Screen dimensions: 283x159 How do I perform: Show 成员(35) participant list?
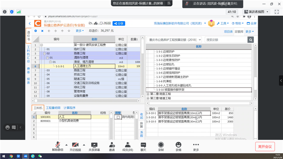tap(128, 147)
